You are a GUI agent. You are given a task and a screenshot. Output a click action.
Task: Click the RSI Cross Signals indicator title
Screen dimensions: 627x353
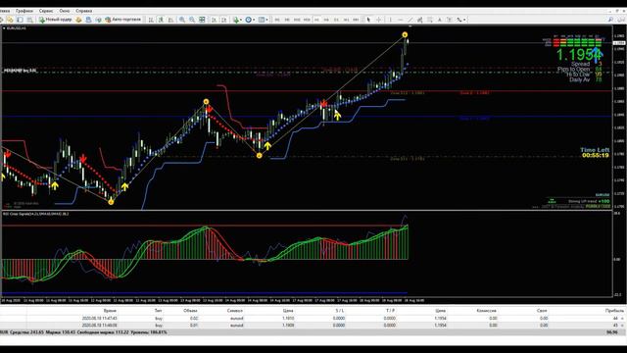tap(35, 214)
